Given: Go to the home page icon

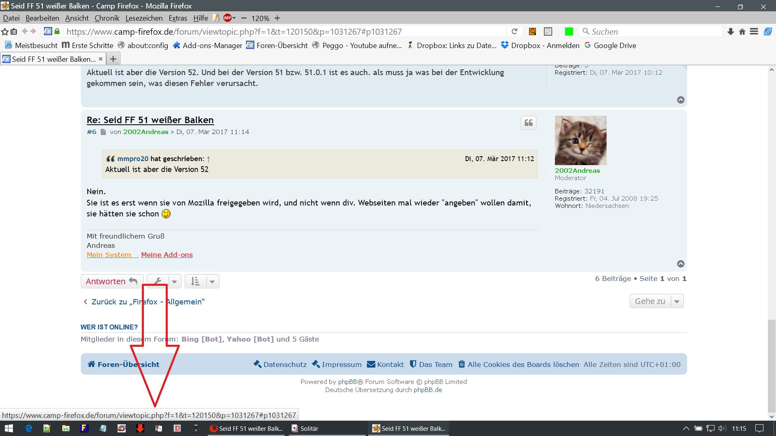Looking at the screenshot, I should click(742, 31).
